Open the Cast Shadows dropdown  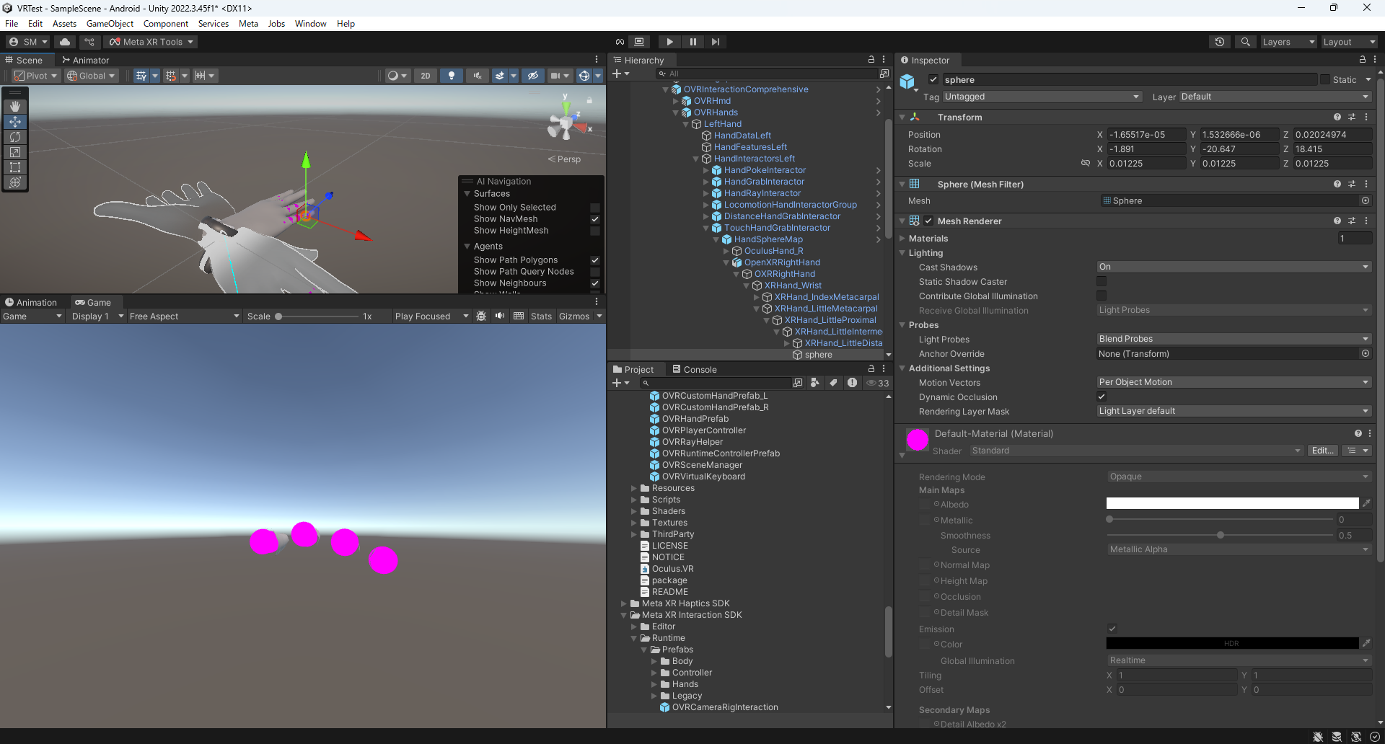1234,267
